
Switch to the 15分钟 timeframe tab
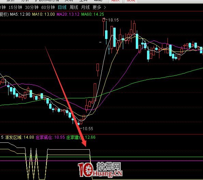click(15, 7)
